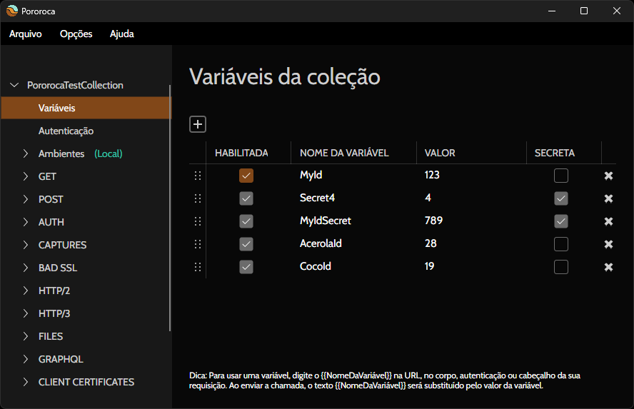Disable the MyId variable enabled checkbox
This screenshot has height=409, width=634.
[x=246, y=176]
